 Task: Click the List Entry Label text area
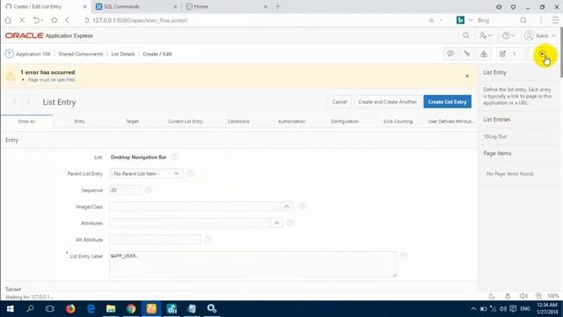point(253,264)
